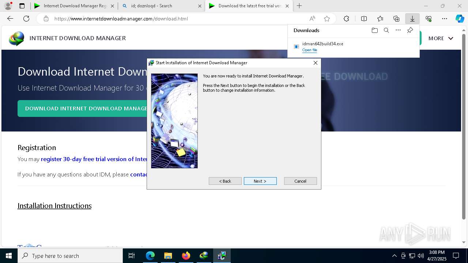This screenshot has width=468, height=263.
Task: Open network icon in system tray
Action: coord(412,256)
